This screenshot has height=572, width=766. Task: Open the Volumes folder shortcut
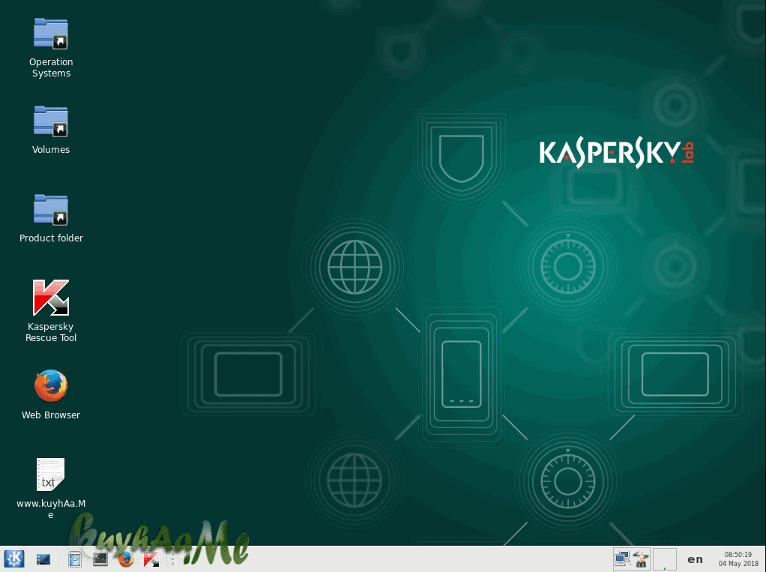[x=51, y=121]
